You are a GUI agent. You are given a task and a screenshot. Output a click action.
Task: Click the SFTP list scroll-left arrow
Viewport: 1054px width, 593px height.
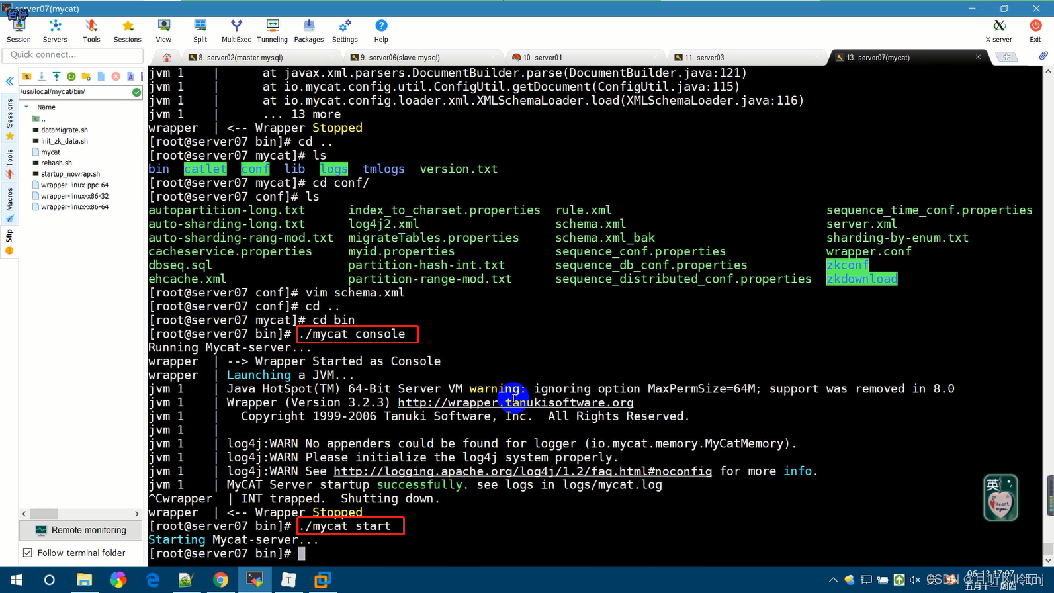point(24,514)
